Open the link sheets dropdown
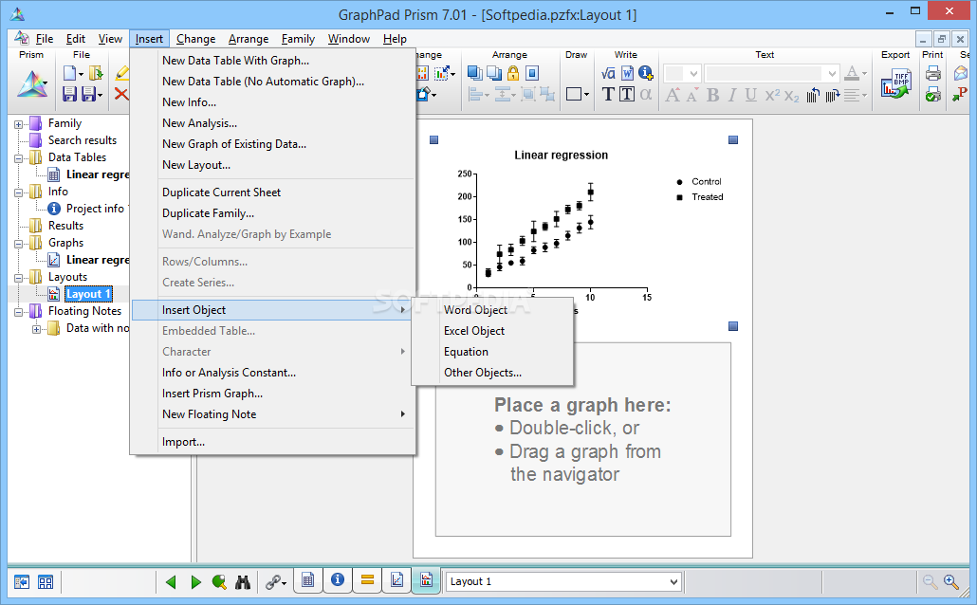Image resolution: width=977 pixels, height=605 pixels. (285, 583)
